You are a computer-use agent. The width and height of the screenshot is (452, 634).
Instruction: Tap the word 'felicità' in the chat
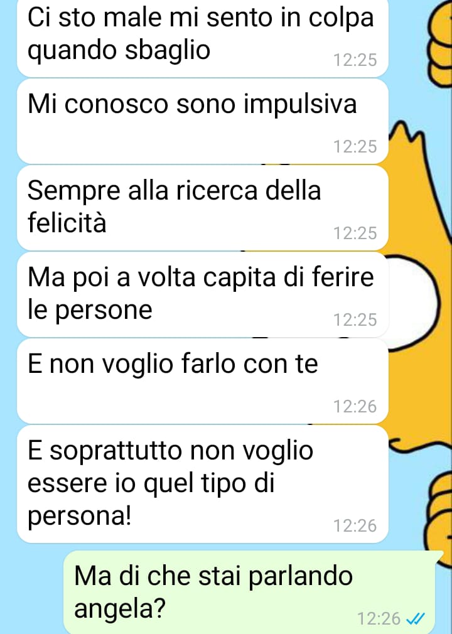[x=67, y=222]
